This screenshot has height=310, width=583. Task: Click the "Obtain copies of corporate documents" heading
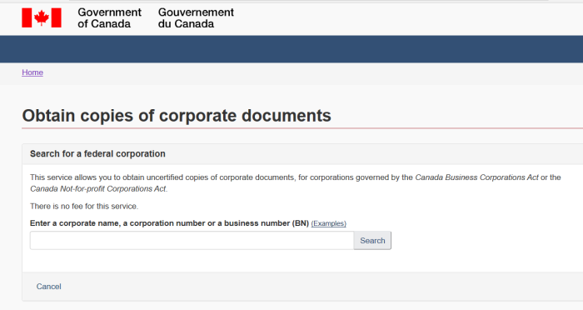177,116
